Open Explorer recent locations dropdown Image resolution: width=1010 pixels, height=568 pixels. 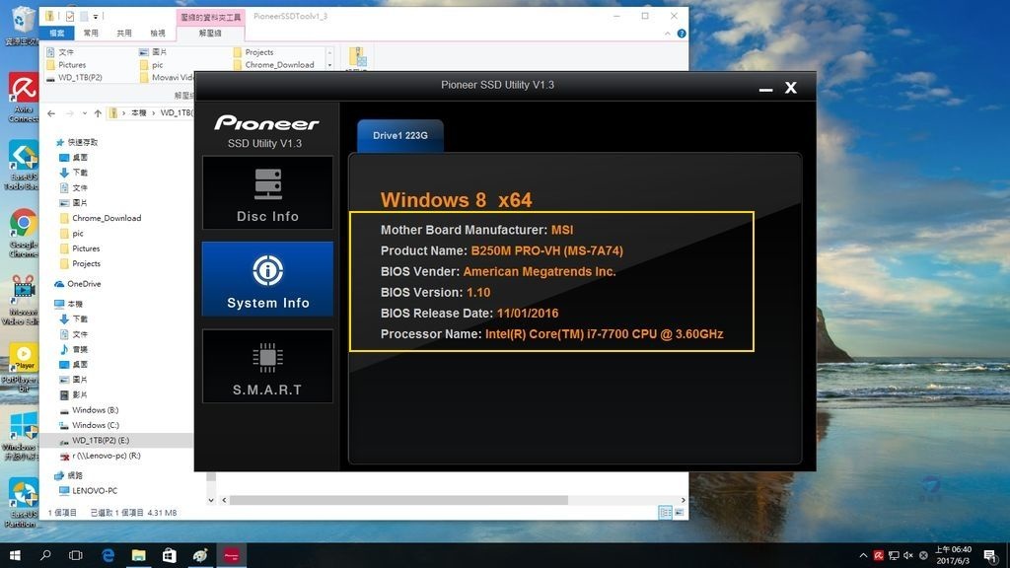coord(85,113)
